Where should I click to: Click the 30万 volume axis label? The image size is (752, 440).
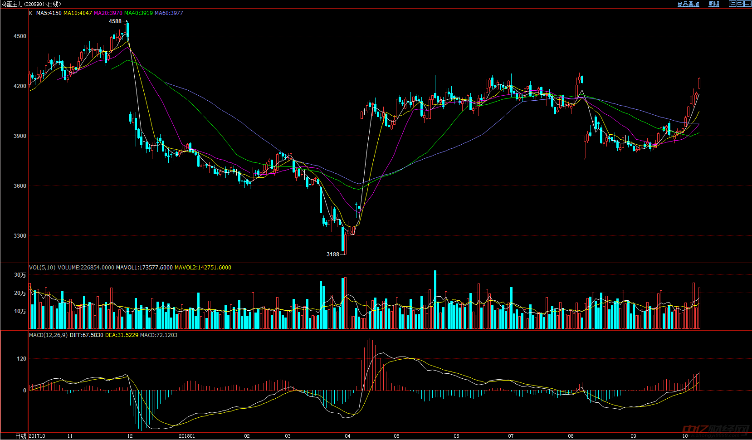click(20, 275)
